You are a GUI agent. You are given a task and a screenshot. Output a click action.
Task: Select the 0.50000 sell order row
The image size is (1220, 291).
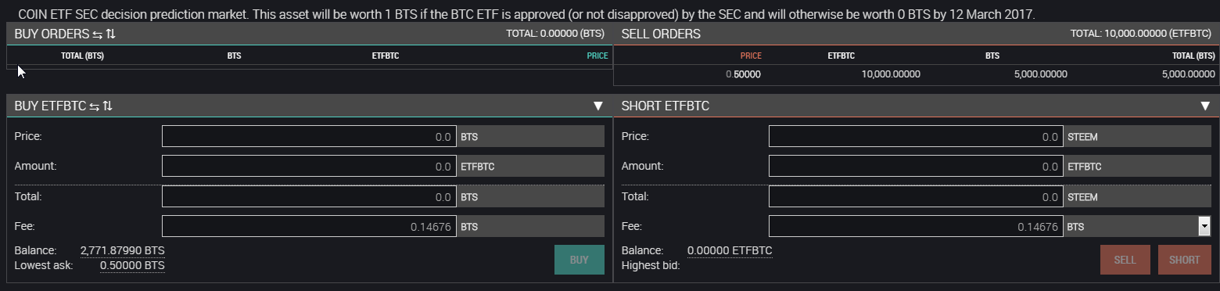pyautogui.click(x=916, y=74)
